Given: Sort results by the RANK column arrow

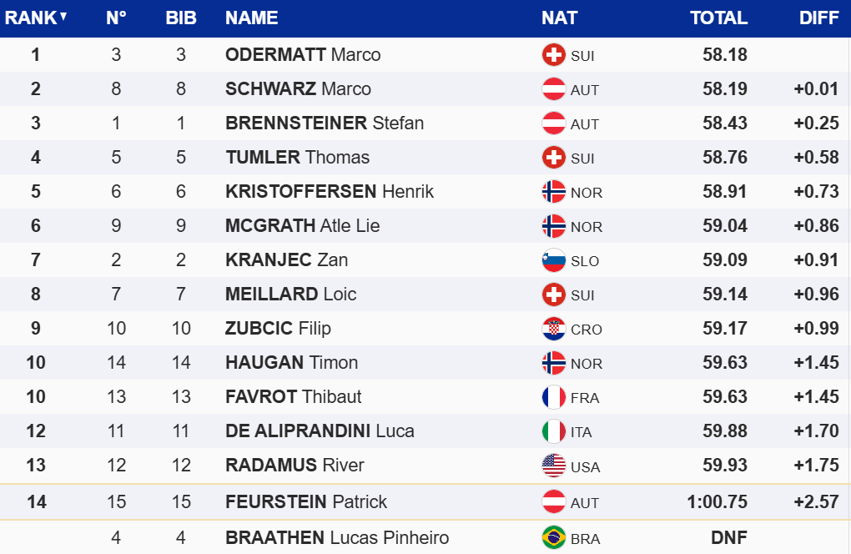Looking at the screenshot, I should 63,16.
